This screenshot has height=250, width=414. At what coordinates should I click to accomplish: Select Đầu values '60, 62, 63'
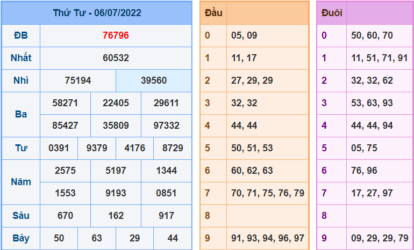click(x=252, y=171)
